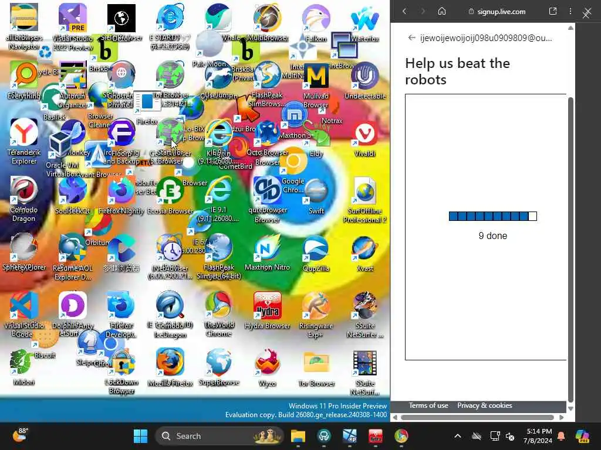Open the Xvast desktop icon
Image resolution: width=601 pixels, height=450 pixels.
(365, 248)
